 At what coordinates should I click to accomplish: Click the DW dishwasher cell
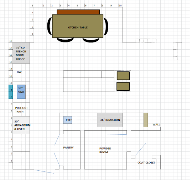(x=21, y=72)
